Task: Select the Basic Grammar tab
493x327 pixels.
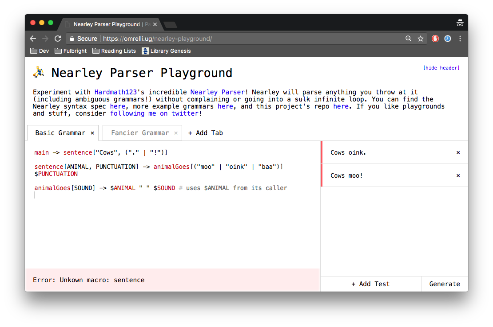Action: point(60,132)
